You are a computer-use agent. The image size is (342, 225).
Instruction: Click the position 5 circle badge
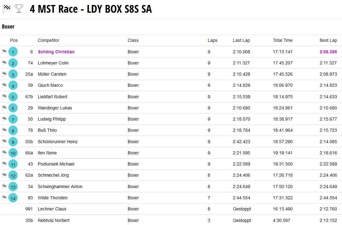pos(13,97)
